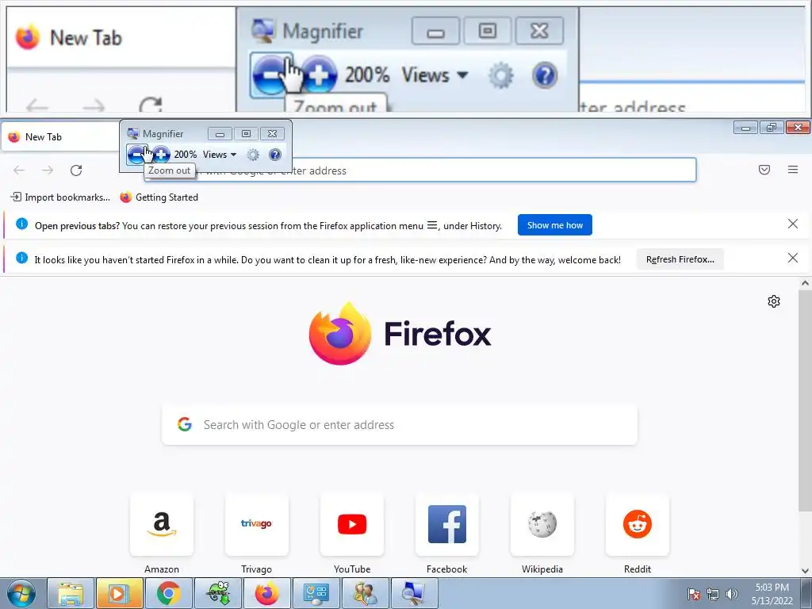Launch Google Chrome from taskbar

pyautogui.click(x=168, y=593)
